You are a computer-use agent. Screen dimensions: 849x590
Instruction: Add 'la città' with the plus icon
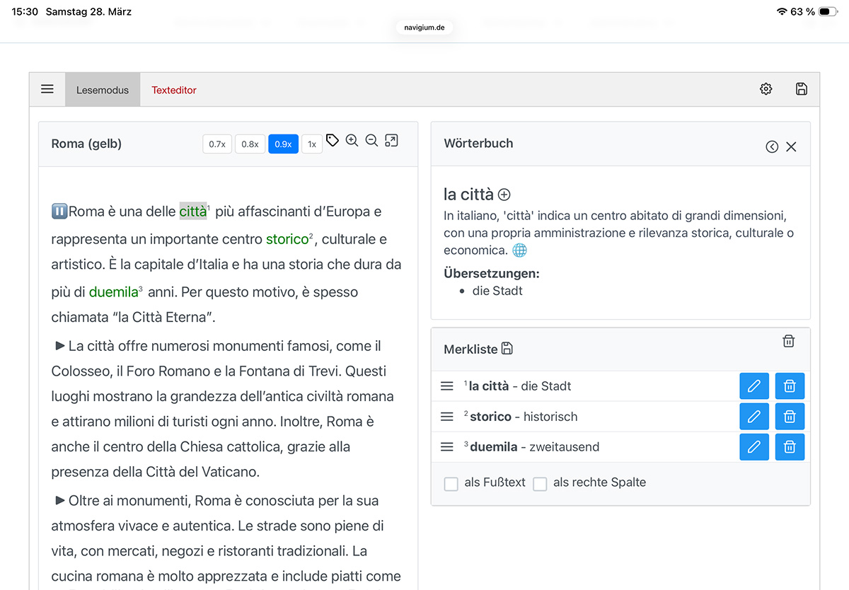click(x=504, y=195)
